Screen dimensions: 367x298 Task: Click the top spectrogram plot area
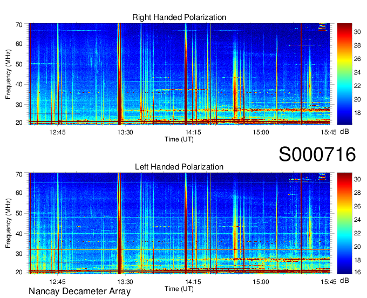(179, 74)
